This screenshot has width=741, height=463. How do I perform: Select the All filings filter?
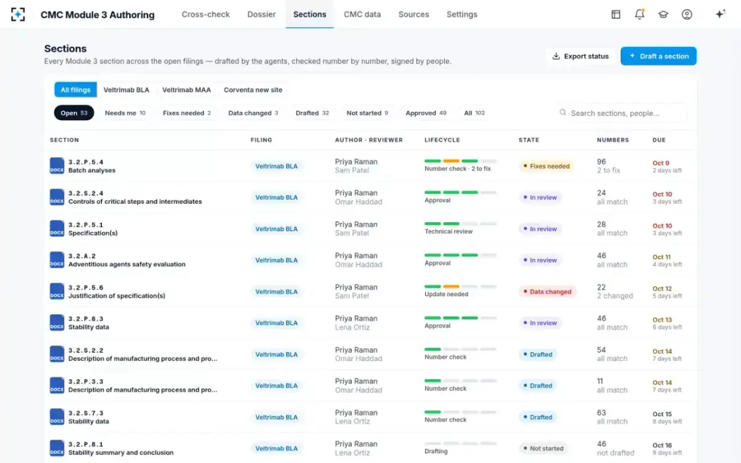pyautogui.click(x=75, y=90)
